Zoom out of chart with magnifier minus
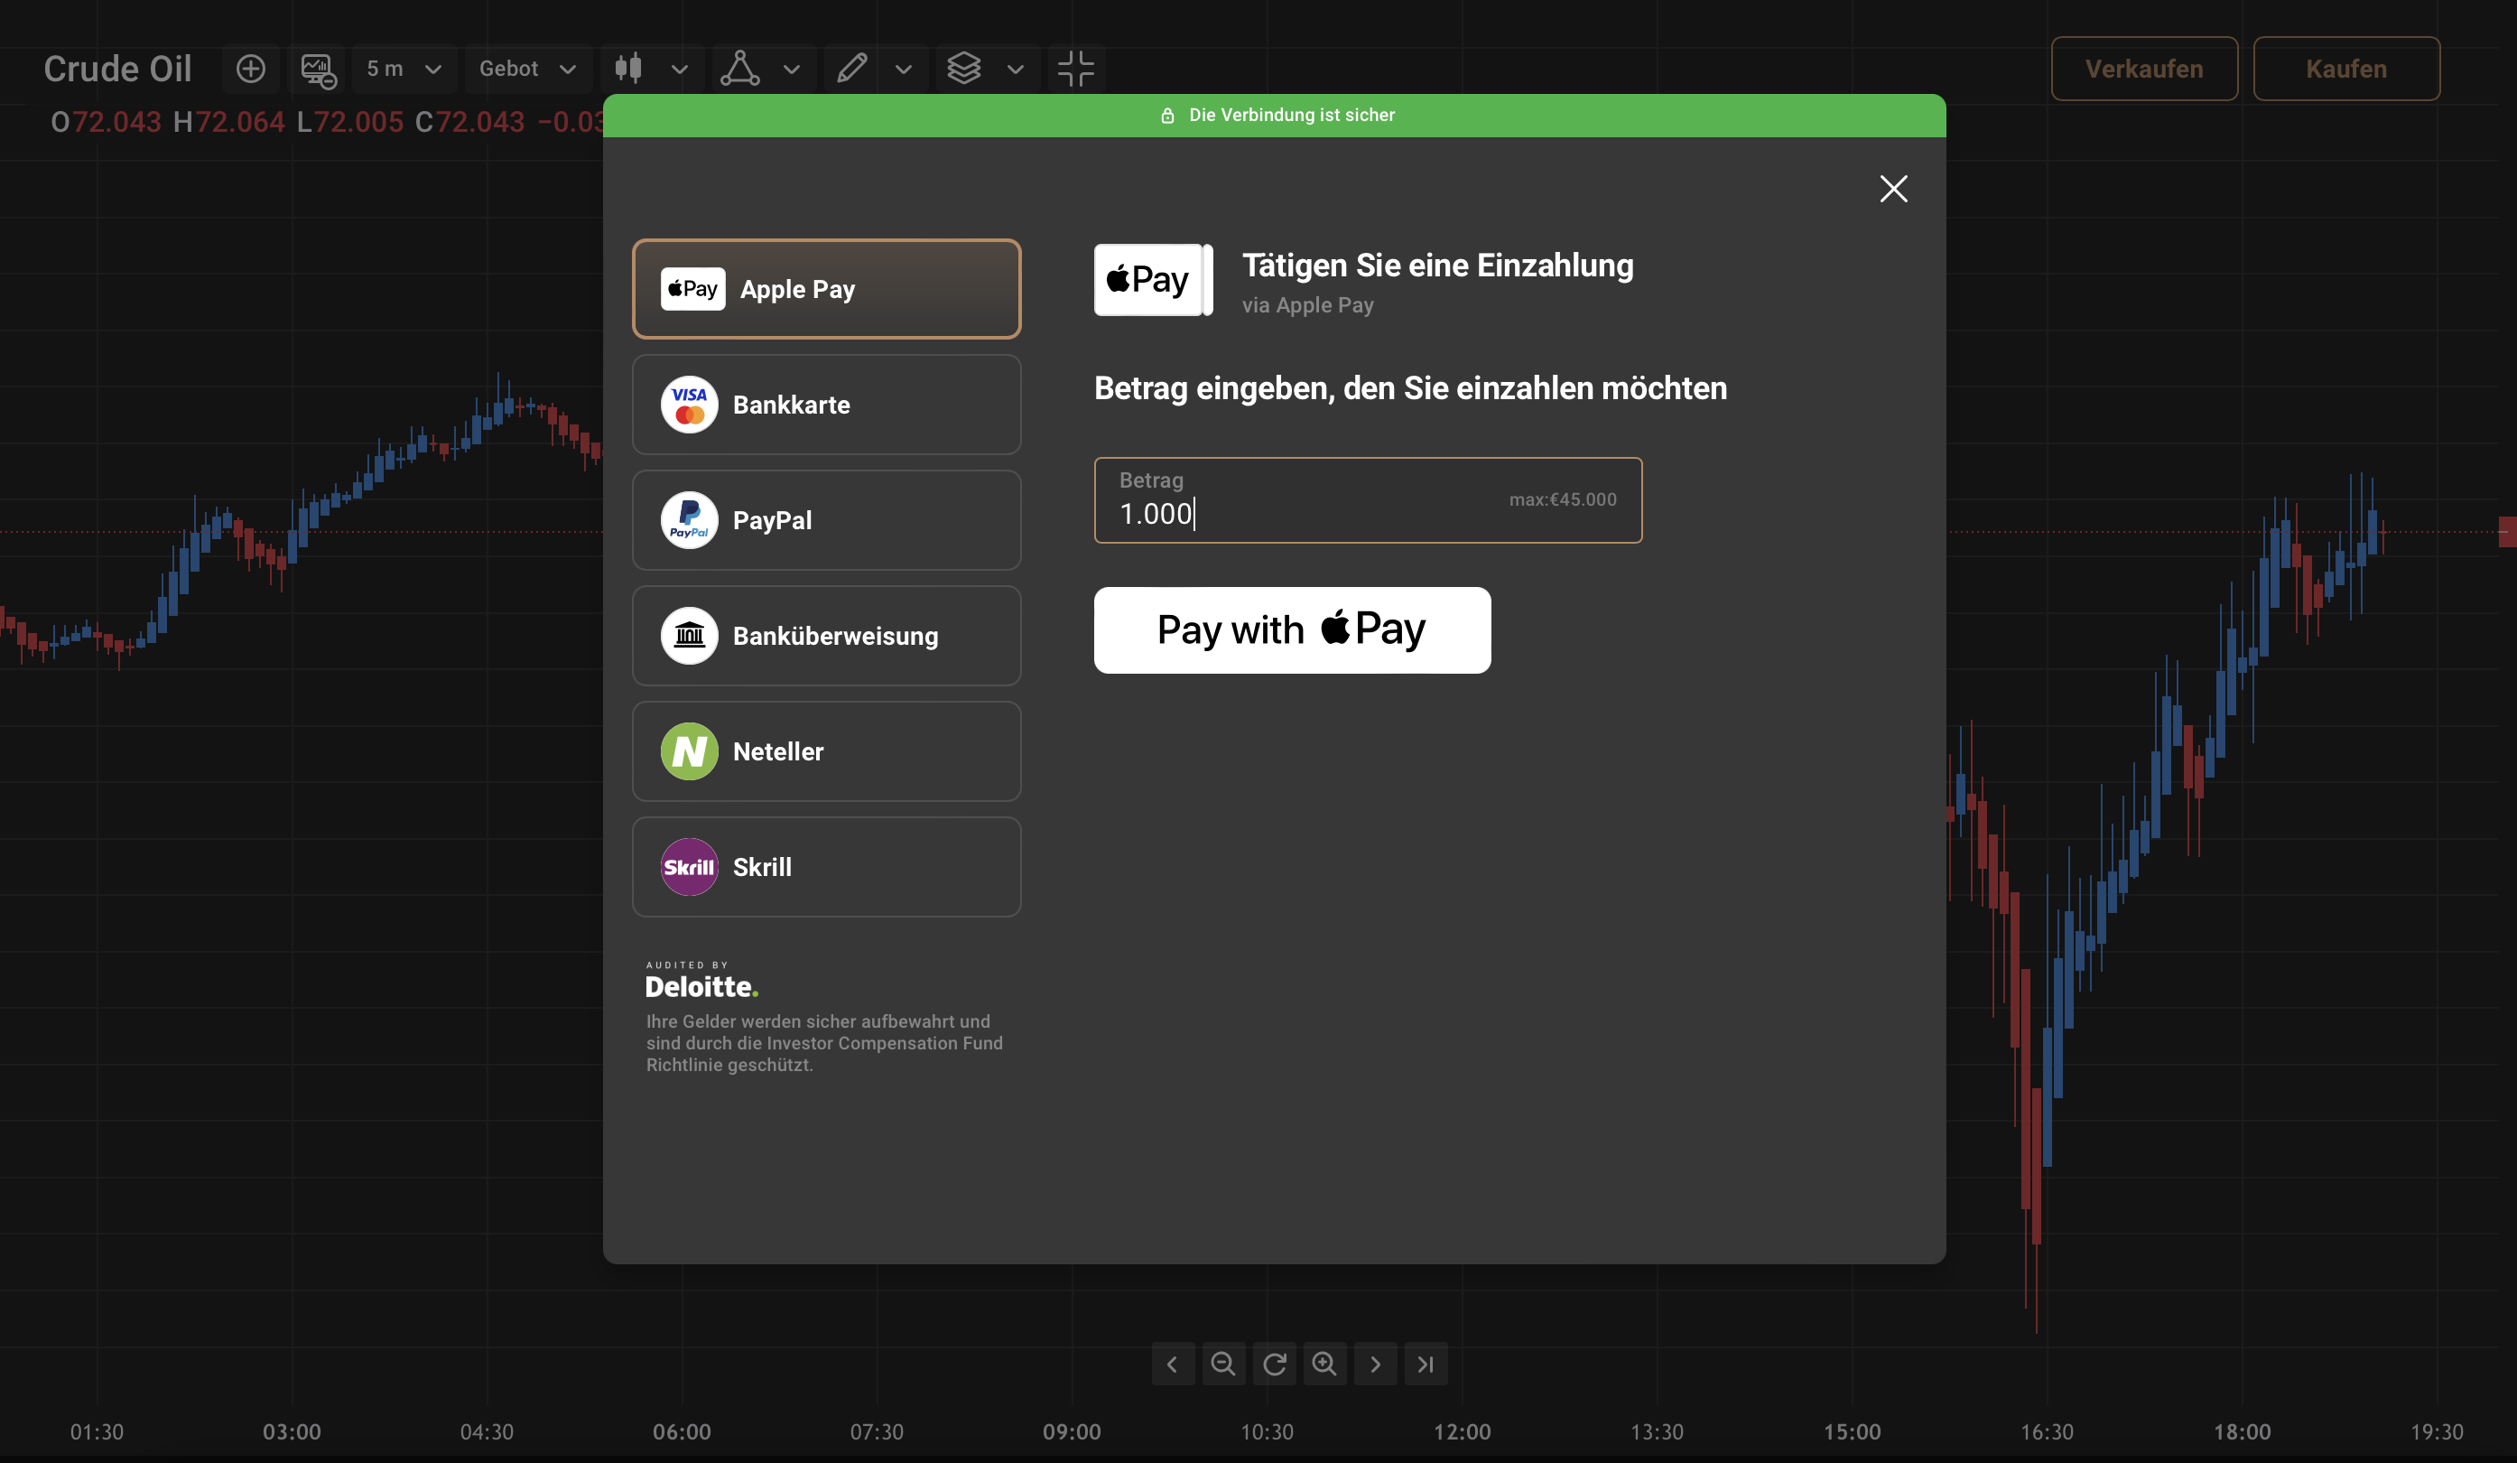This screenshot has height=1463, width=2517. (x=1223, y=1364)
